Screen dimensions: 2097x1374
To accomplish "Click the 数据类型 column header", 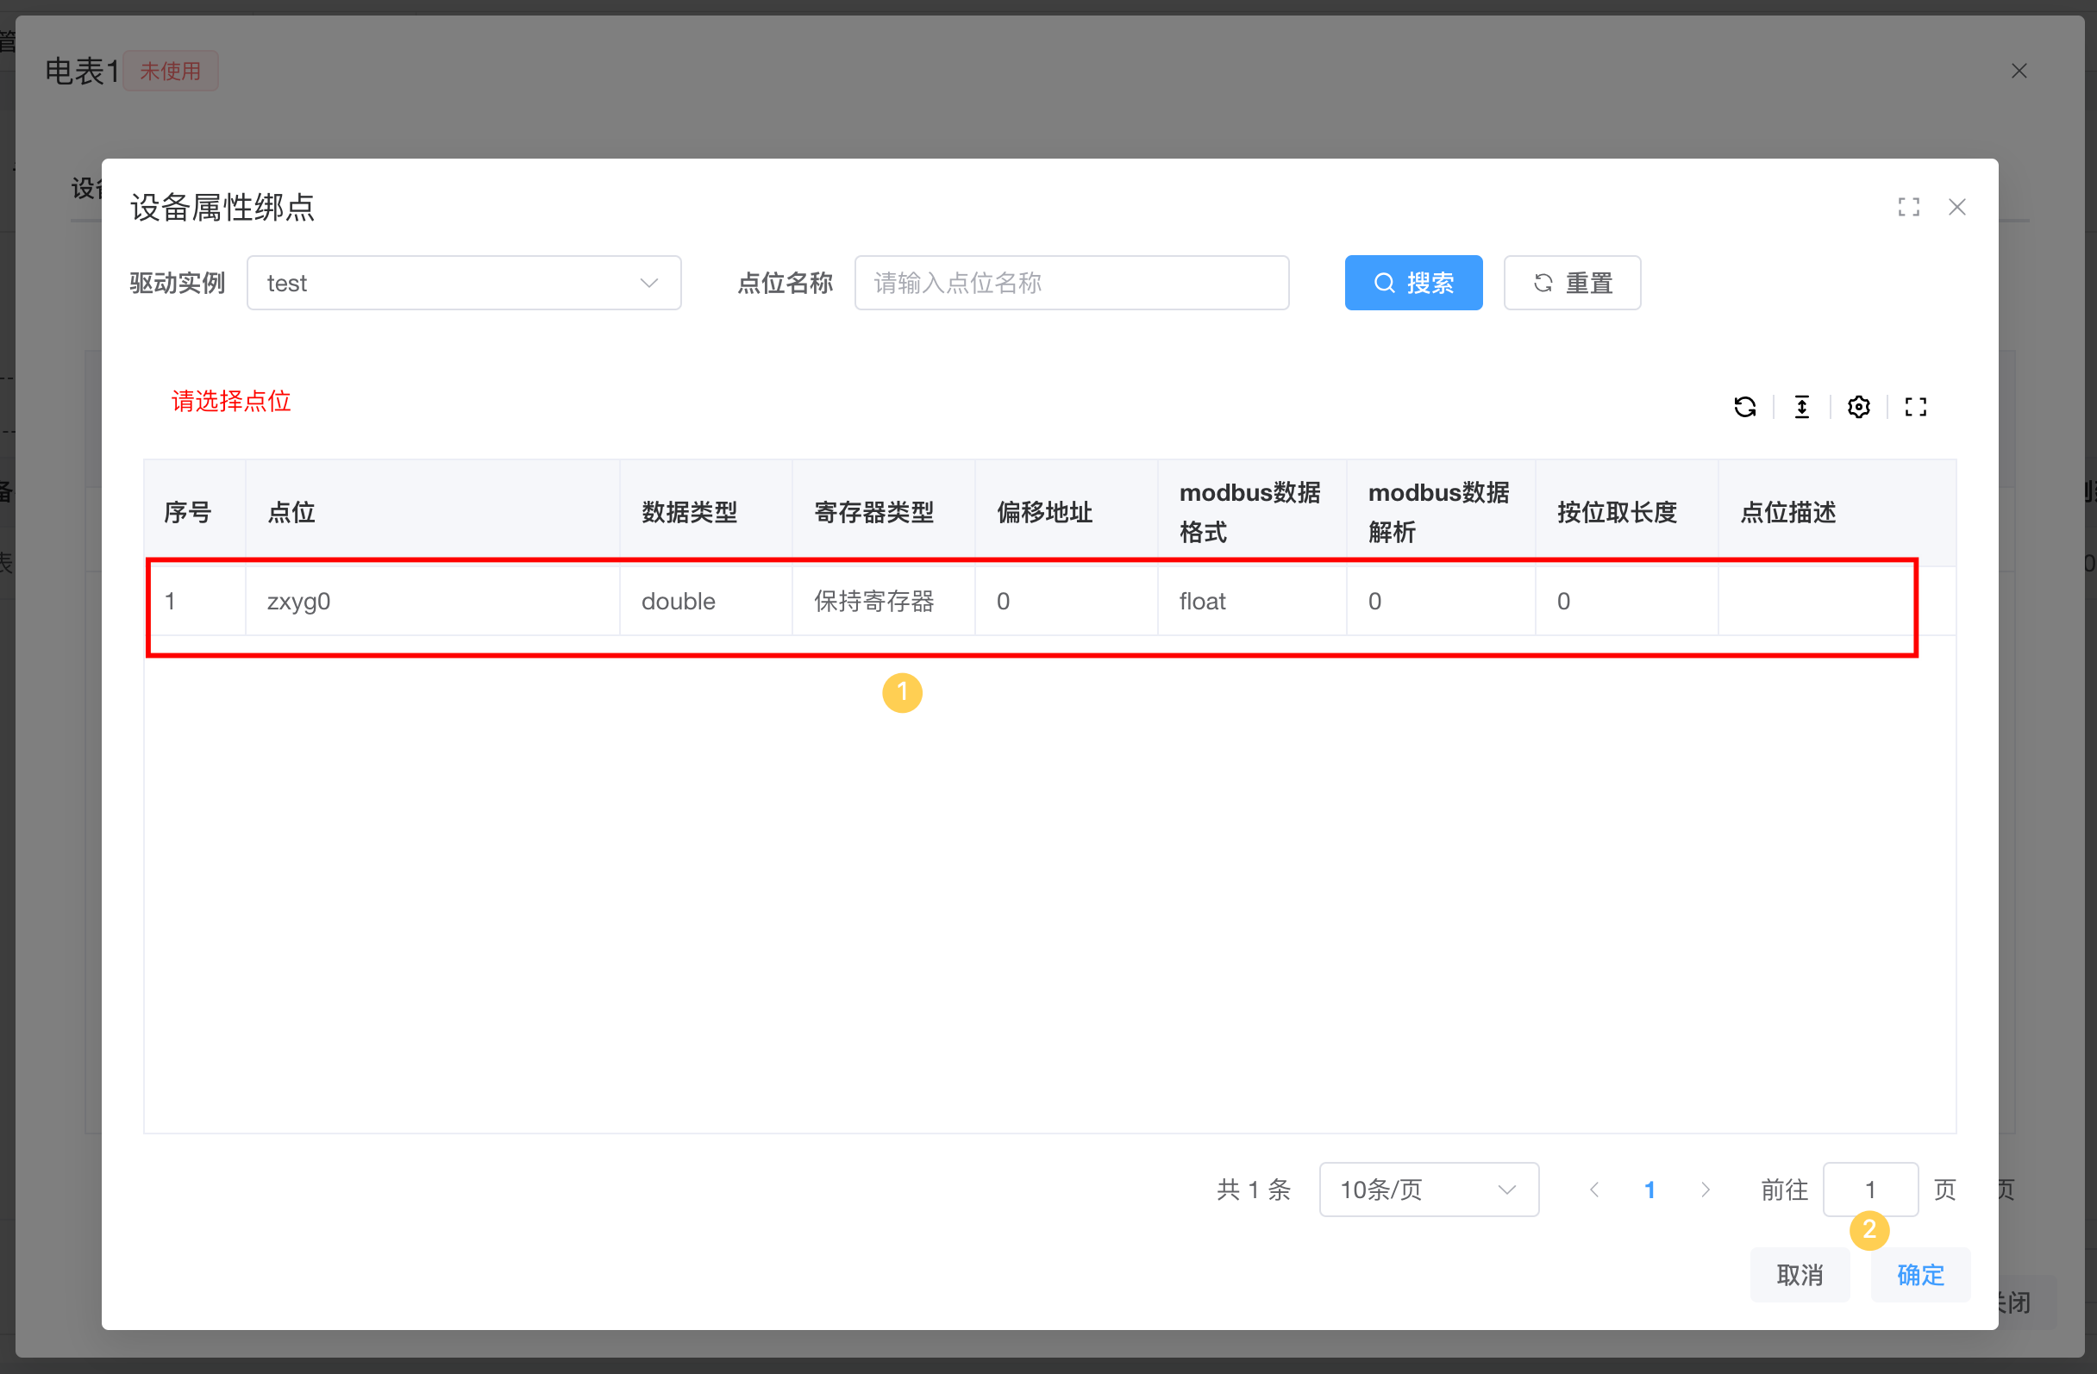I will (x=706, y=512).
